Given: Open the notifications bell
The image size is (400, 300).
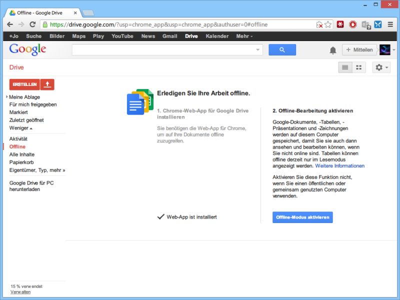Looking at the screenshot, I should pyautogui.click(x=333, y=50).
